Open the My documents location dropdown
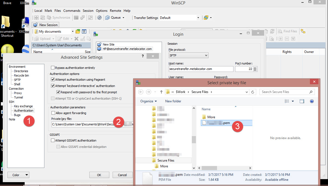 click(73, 32)
